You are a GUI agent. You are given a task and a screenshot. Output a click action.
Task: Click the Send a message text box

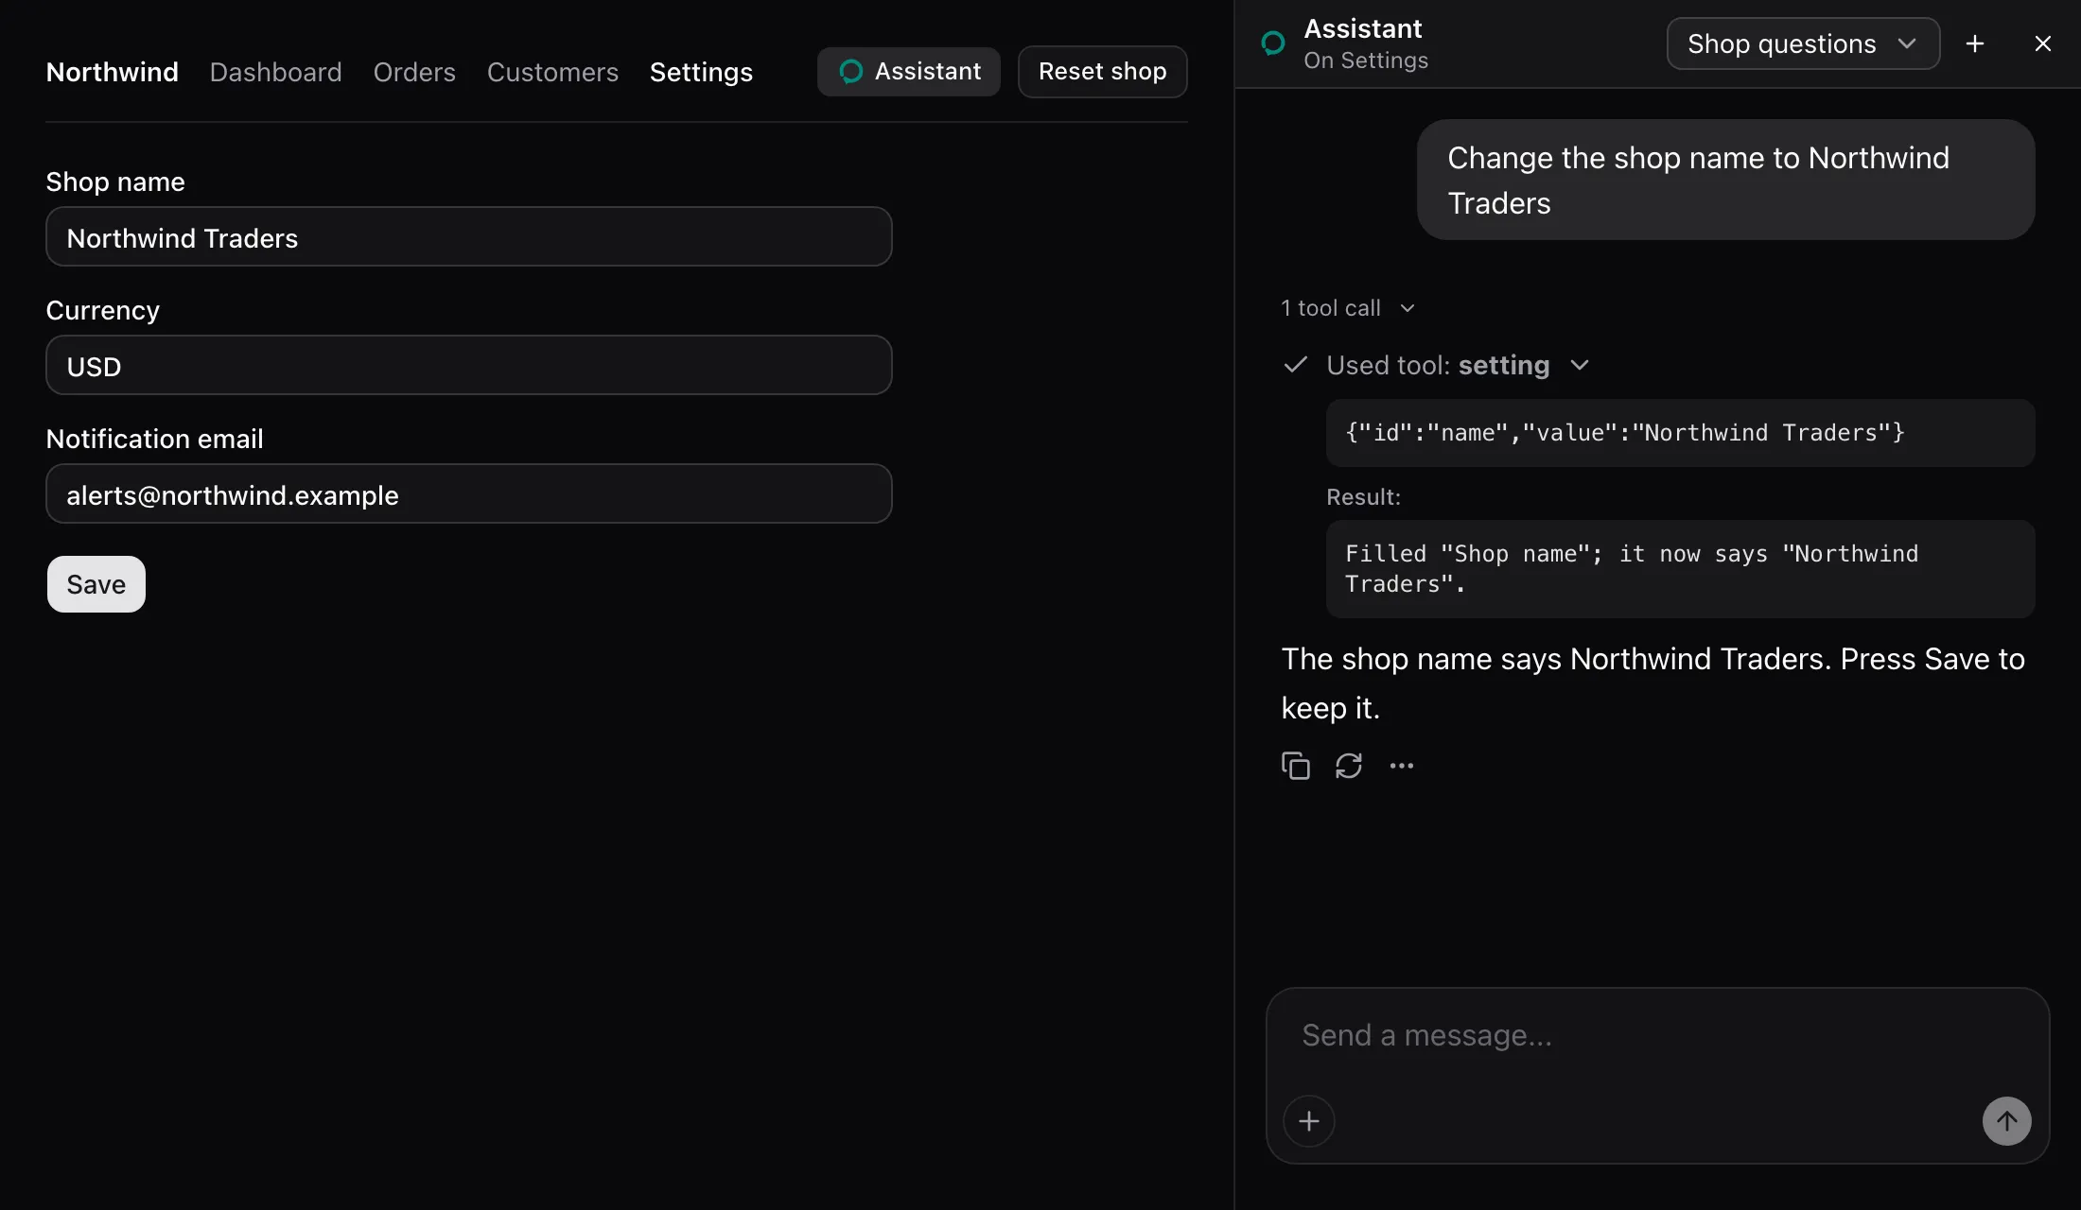(x=1657, y=1036)
